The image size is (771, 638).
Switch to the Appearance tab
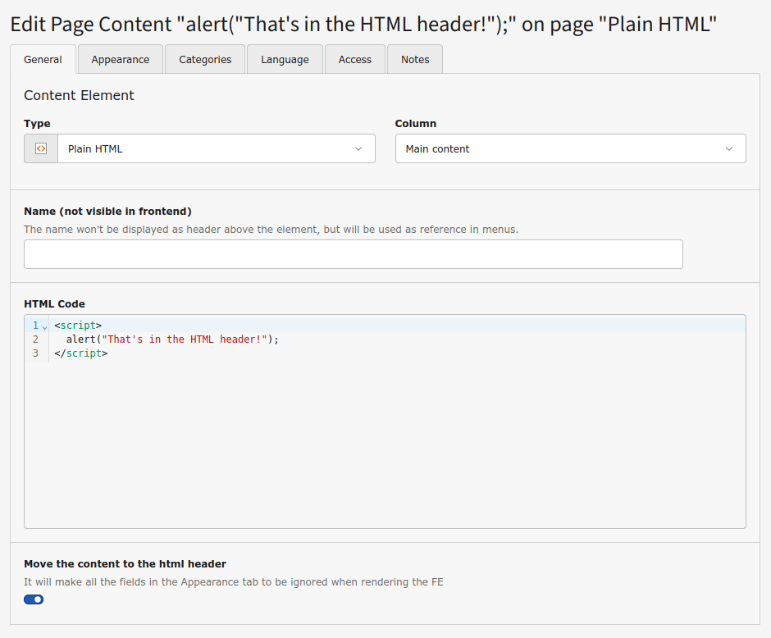(120, 58)
